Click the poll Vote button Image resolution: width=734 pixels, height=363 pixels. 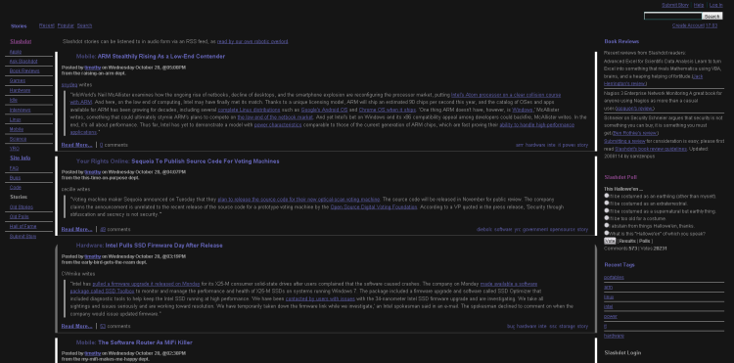(x=610, y=241)
